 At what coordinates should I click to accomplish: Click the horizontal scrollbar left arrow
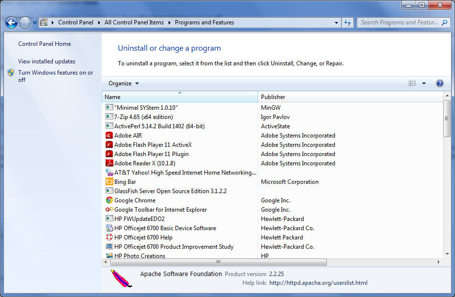tap(106, 262)
